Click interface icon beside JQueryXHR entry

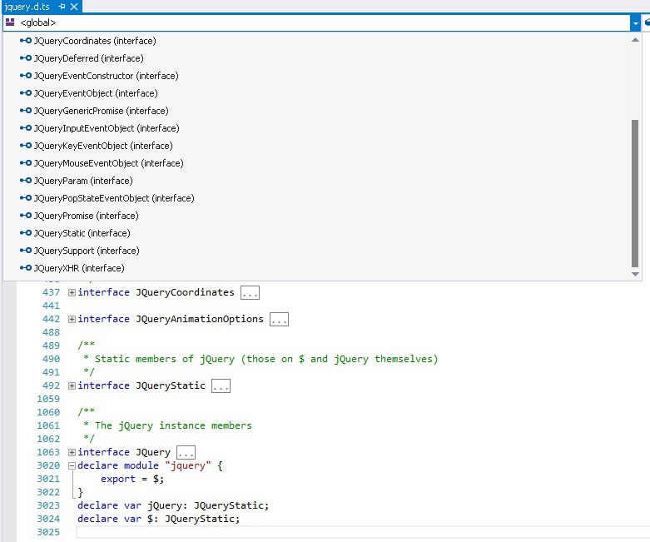tap(26, 268)
